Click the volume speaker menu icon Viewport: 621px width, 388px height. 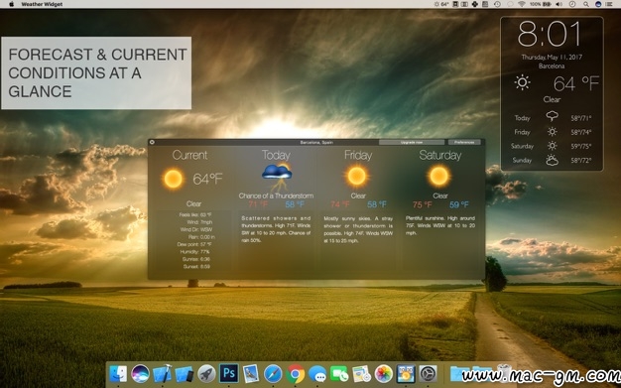pos(559,4)
